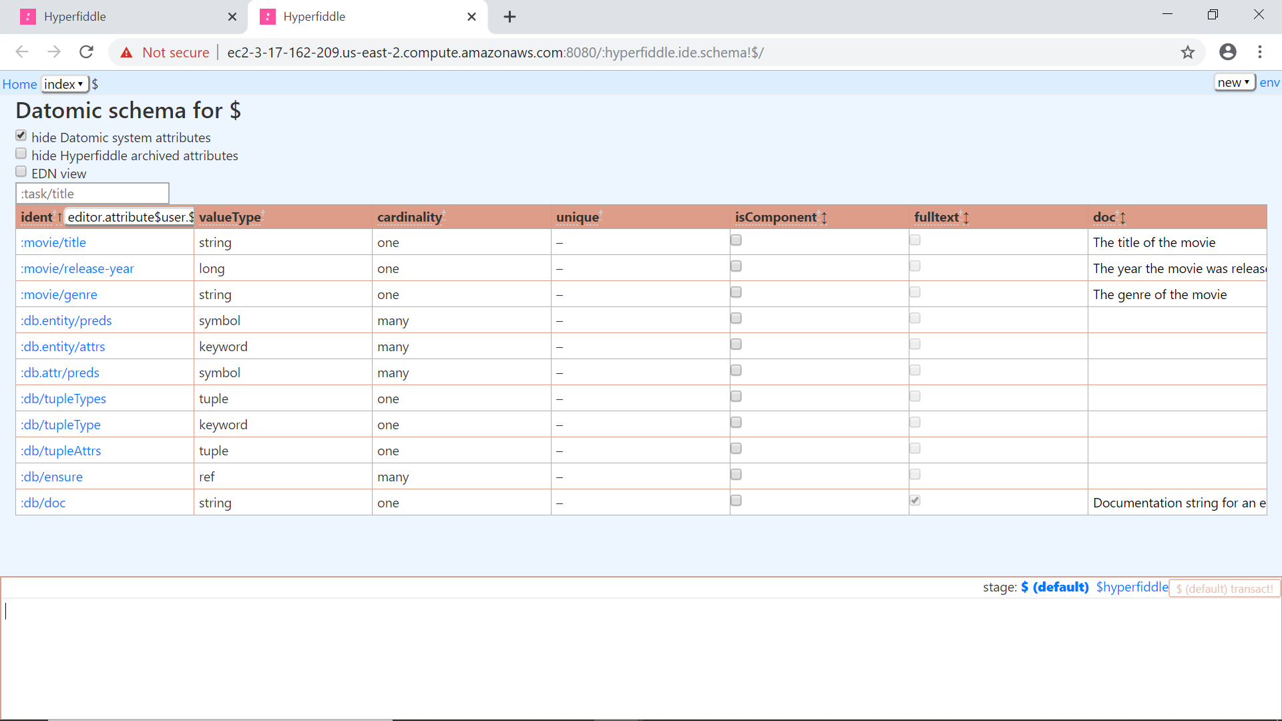Select the $hyperfiddle stage link
This screenshot has height=721, width=1282.
coord(1132,587)
